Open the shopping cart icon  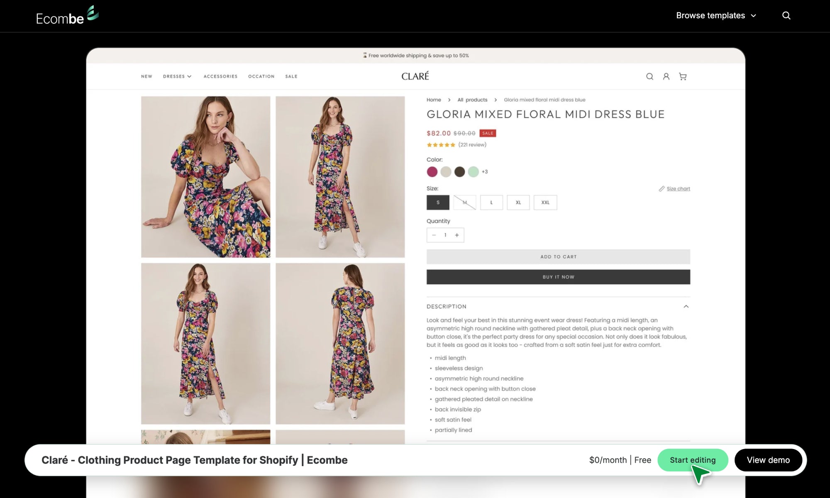tap(683, 76)
